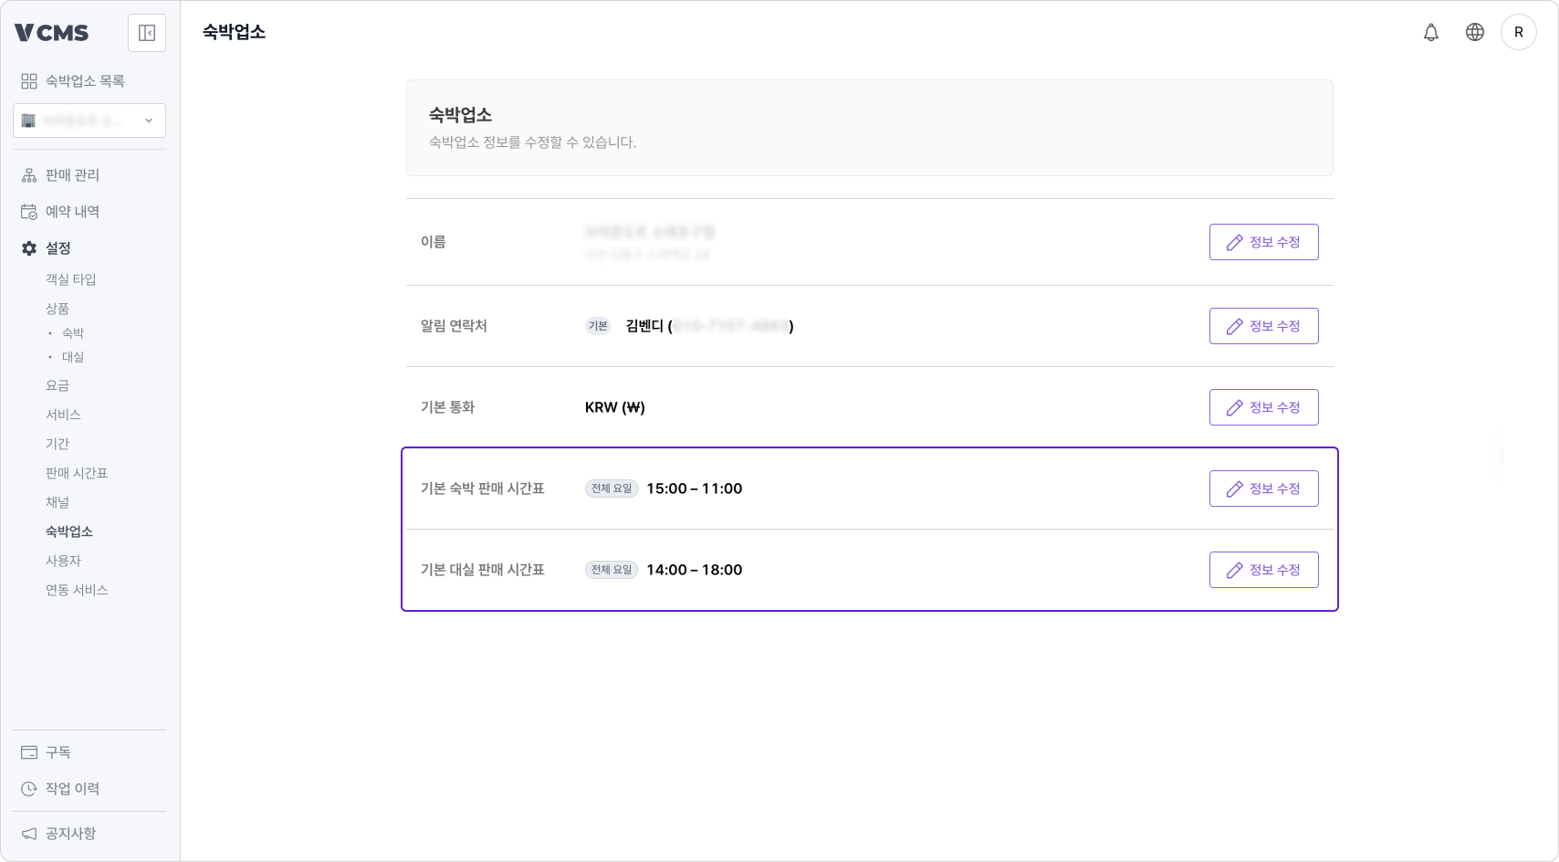Screen dimensions: 1559x862
Task: Open the notifications bell icon
Action: point(1431,31)
